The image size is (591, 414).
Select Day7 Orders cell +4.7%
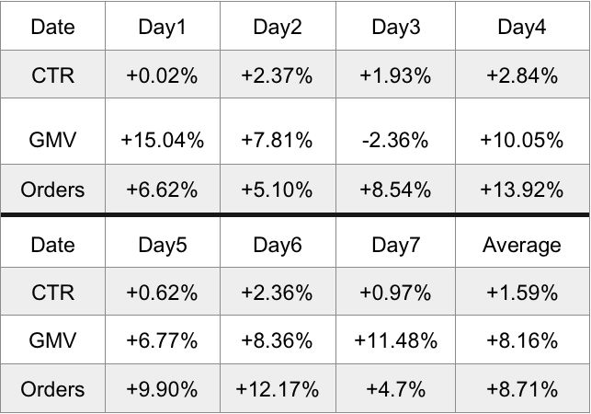(x=396, y=389)
